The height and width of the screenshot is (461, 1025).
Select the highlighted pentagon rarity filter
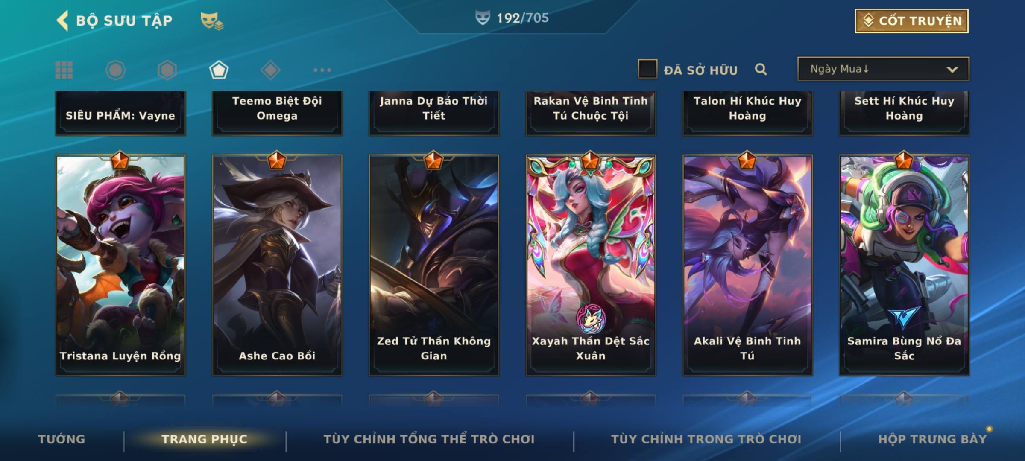coord(219,70)
